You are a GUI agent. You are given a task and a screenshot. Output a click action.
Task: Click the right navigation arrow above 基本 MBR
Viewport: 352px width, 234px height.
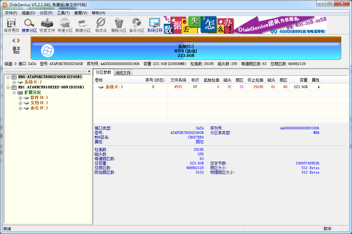18,40
